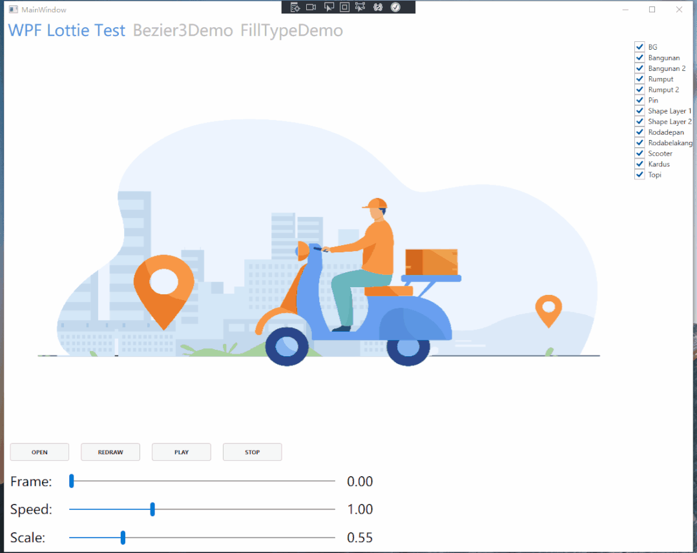Disable the Rodabelakang layer

[x=640, y=143]
